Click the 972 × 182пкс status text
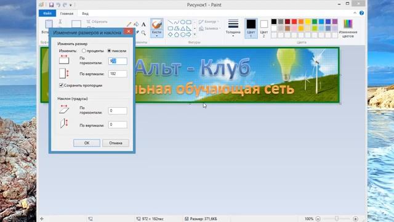The width and height of the screenshot is (394, 222). [x=153, y=219]
